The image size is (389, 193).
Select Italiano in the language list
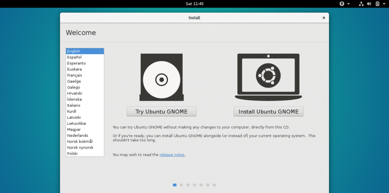85,105
